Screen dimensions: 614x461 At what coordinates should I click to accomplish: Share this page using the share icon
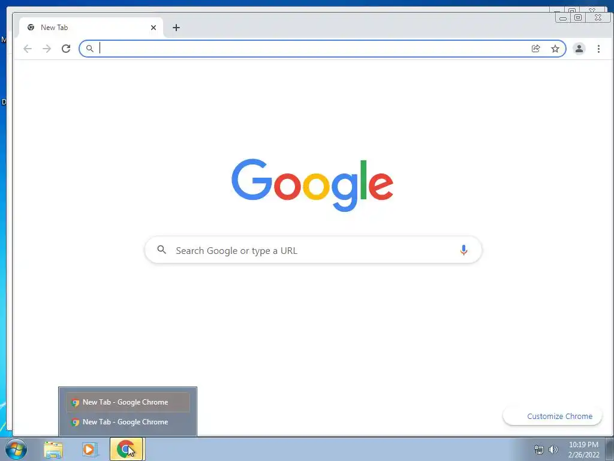point(535,49)
